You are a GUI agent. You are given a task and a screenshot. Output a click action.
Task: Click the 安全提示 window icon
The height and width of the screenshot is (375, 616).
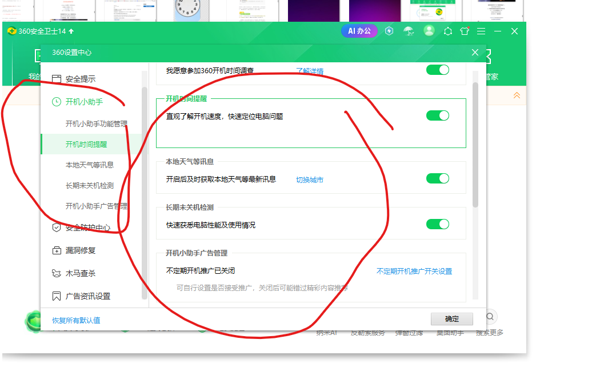point(57,79)
